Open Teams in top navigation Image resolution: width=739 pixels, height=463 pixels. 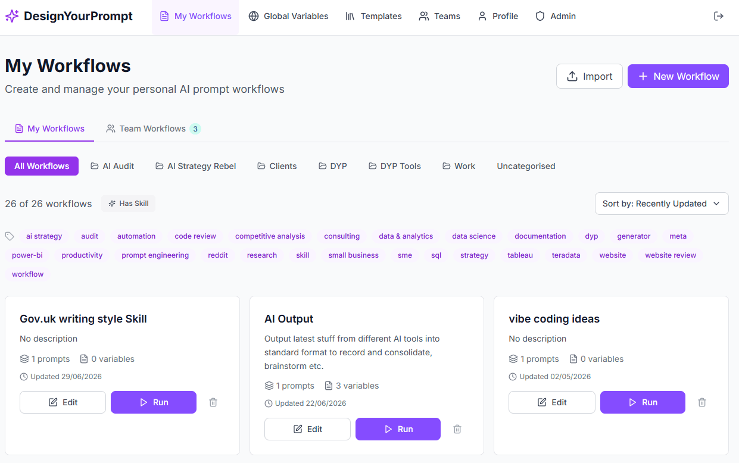click(439, 16)
